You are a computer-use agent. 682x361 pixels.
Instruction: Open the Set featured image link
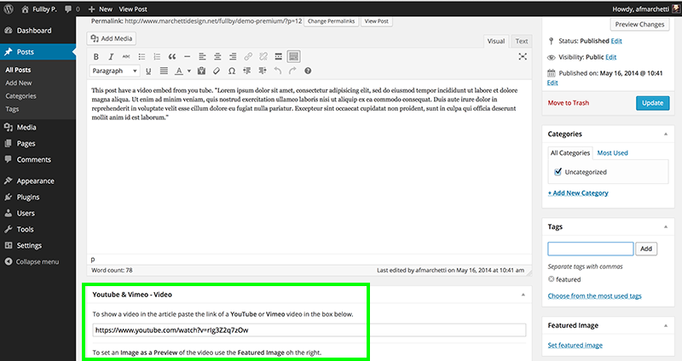tap(575, 346)
